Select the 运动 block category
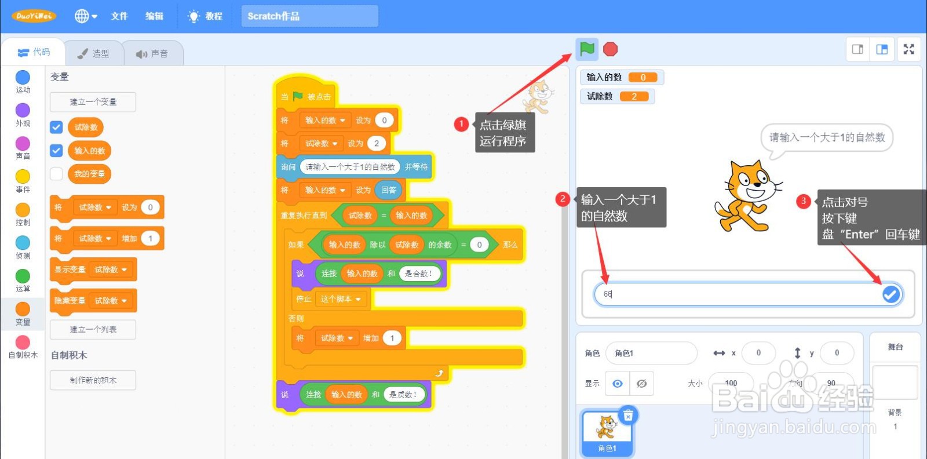The width and height of the screenshot is (927, 459). tap(23, 82)
